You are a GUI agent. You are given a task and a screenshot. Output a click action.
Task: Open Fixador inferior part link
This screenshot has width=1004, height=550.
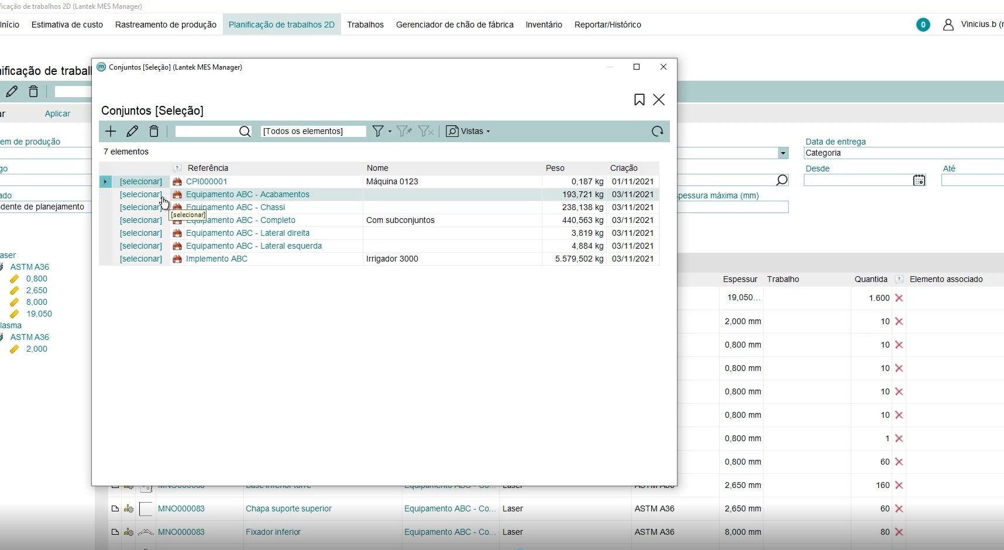click(x=273, y=532)
